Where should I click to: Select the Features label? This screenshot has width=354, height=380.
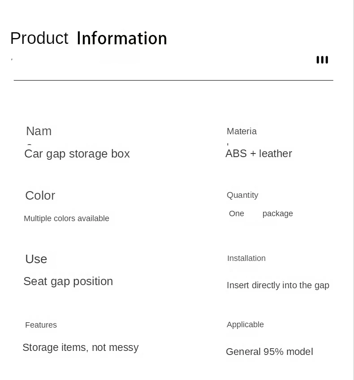point(41,325)
